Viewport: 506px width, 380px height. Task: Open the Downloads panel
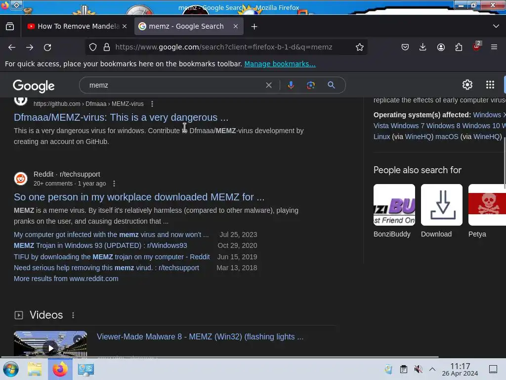click(423, 47)
